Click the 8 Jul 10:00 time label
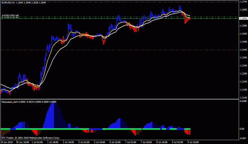The width and height of the screenshot is (248, 144). coord(162,142)
